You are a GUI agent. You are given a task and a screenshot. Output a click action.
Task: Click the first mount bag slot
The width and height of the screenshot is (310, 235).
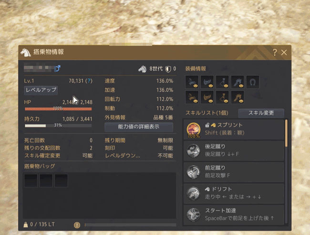click(31, 181)
